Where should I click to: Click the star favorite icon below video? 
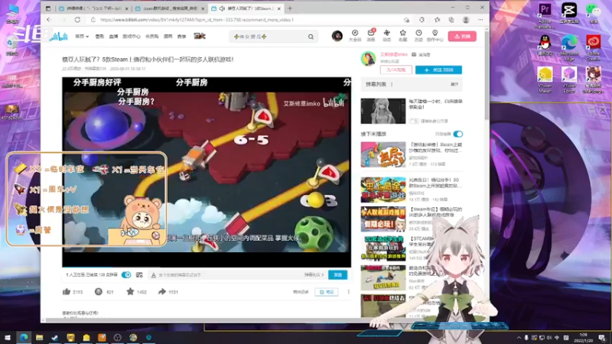130,291
